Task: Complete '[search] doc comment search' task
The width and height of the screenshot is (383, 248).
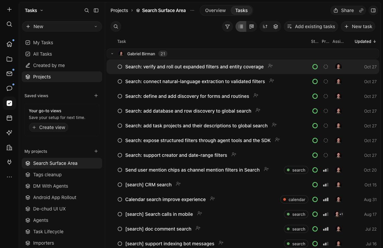Action: [x=120, y=229]
